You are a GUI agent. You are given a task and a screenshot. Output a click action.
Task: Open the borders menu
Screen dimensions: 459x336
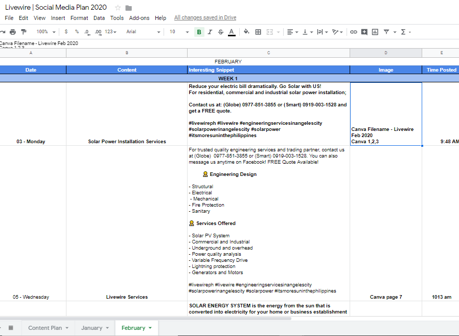click(x=258, y=32)
